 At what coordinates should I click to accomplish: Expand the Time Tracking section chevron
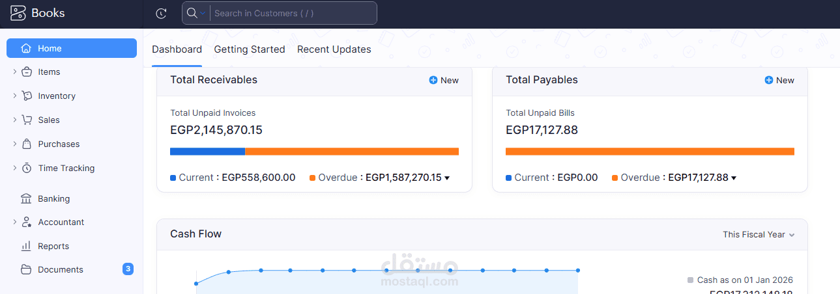tap(14, 168)
